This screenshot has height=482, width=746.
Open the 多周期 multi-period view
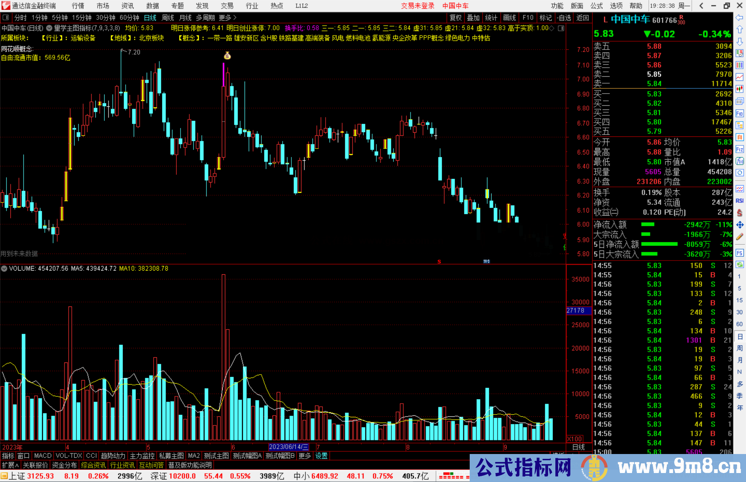tap(205, 18)
